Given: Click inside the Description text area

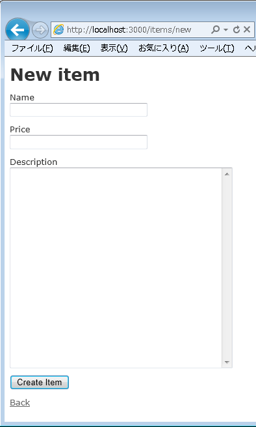Looking at the screenshot, I should [x=116, y=268].
